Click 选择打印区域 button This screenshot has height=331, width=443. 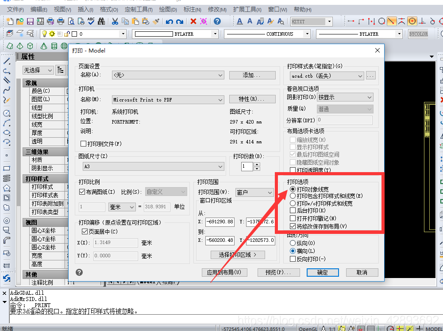click(x=238, y=255)
